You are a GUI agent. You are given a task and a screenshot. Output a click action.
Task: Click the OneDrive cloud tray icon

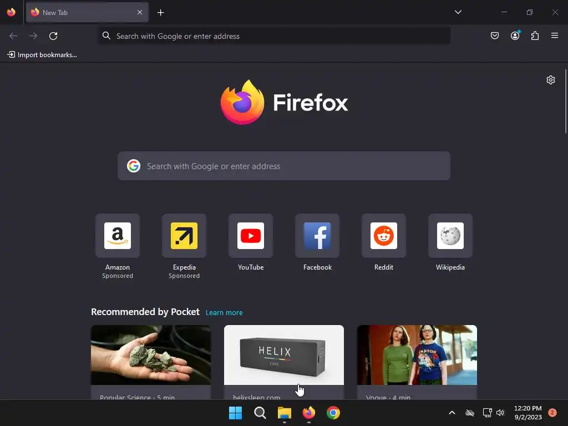pos(470,413)
